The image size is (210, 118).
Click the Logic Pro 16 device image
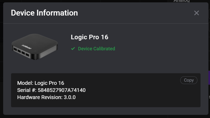[34, 47]
